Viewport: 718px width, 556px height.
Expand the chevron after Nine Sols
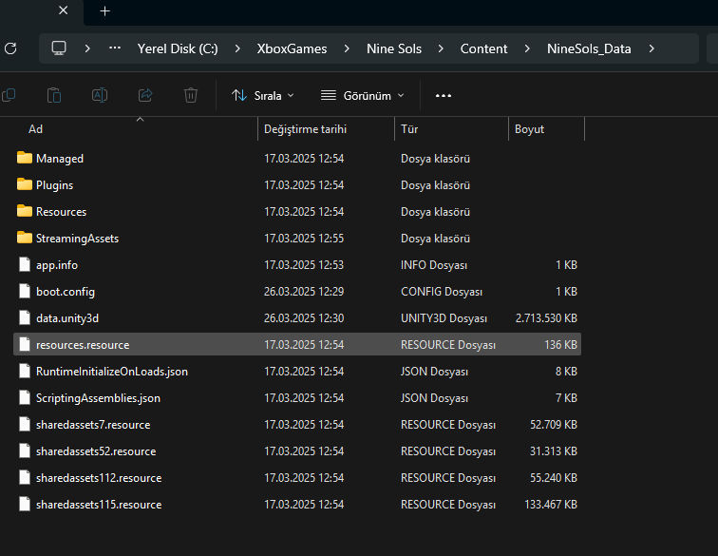441,48
